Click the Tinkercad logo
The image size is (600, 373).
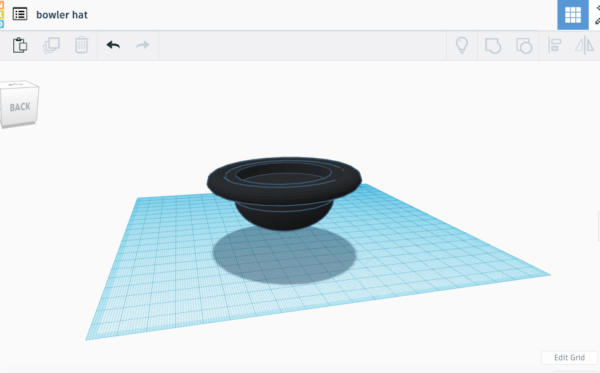point(2,14)
